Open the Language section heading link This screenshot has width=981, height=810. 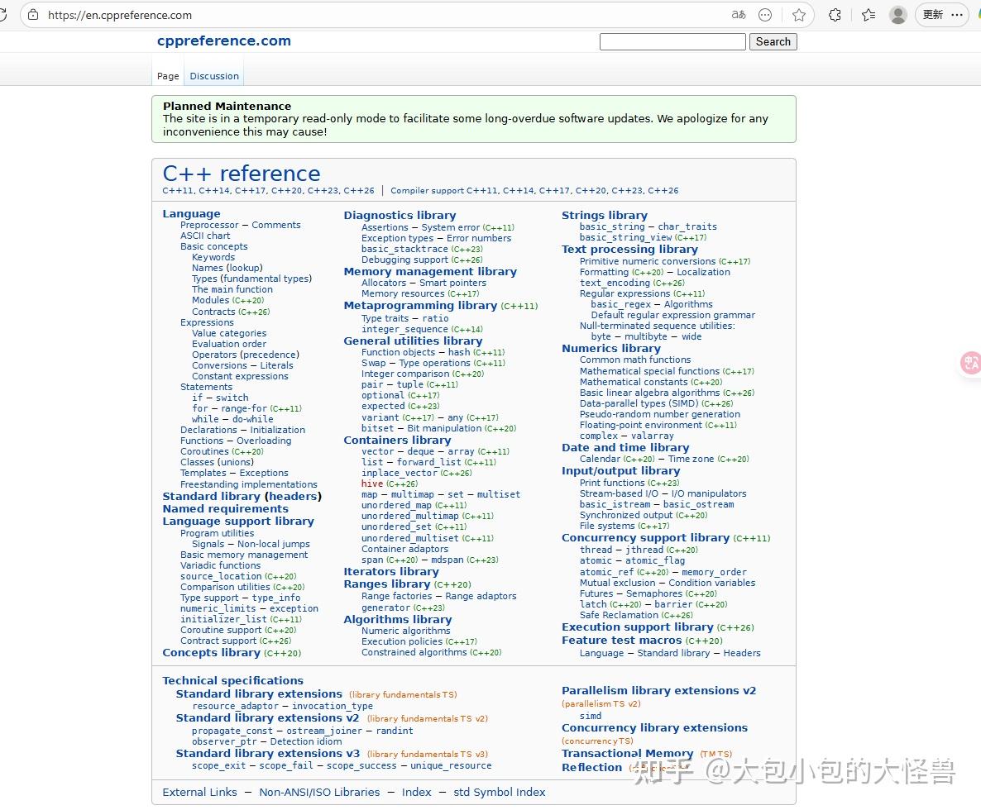[191, 214]
